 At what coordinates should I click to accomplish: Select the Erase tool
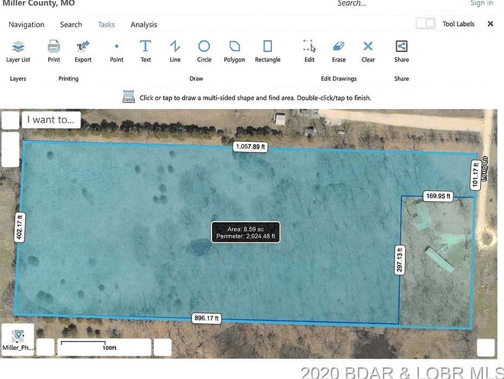click(339, 51)
